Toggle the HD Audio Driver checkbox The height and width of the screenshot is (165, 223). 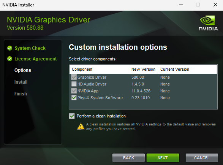[x=74, y=84]
